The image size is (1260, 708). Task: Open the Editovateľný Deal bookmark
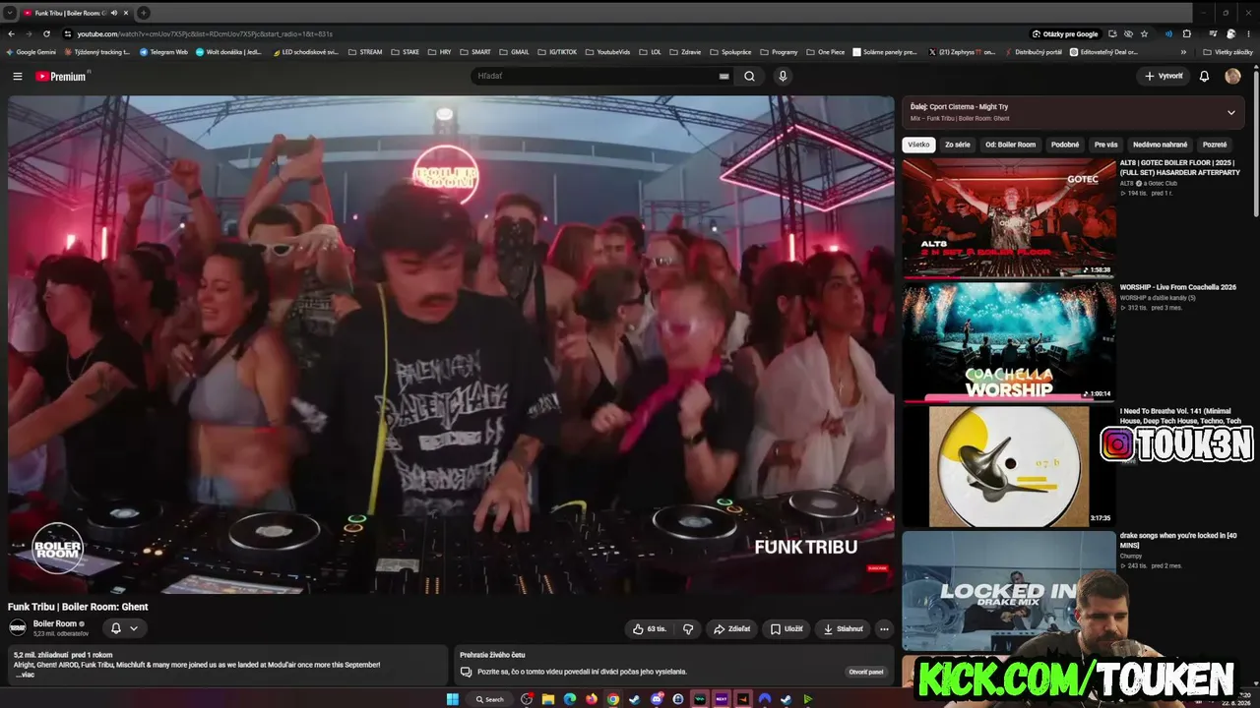click(x=1104, y=52)
